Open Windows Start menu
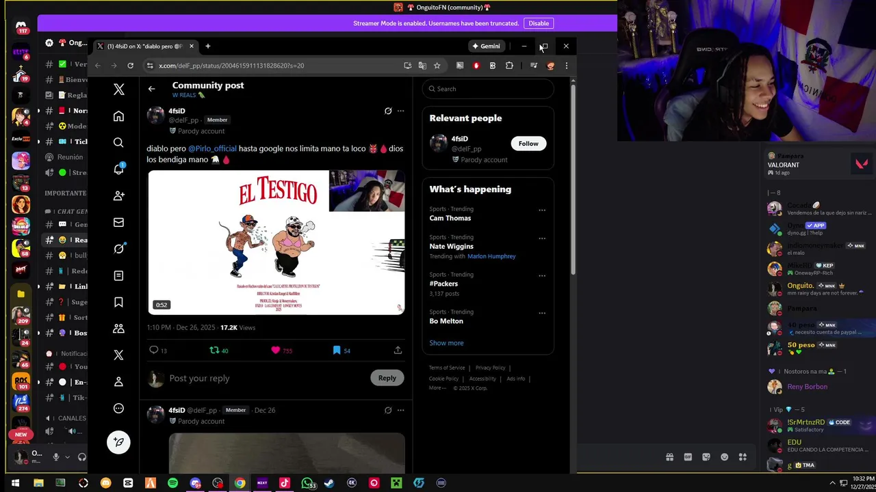 (15, 483)
